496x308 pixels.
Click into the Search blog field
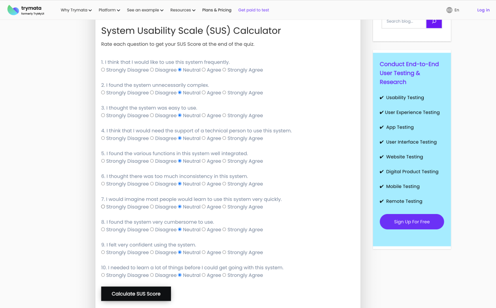pyautogui.click(x=404, y=21)
